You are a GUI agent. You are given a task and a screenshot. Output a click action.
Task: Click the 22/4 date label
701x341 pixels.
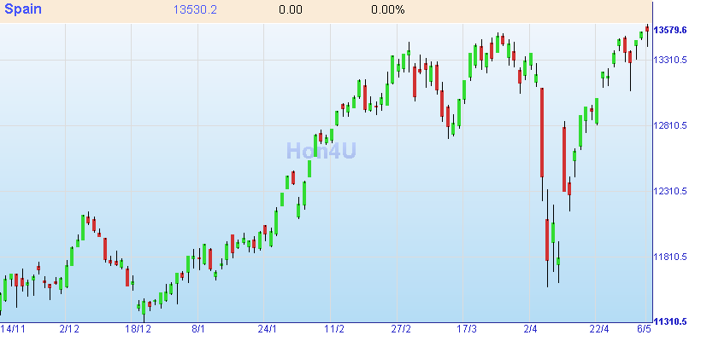(599, 329)
